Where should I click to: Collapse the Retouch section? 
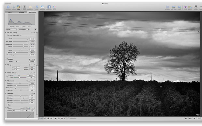pos(6,59)
